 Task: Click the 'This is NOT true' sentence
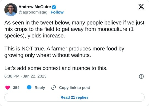pos(25,49)
